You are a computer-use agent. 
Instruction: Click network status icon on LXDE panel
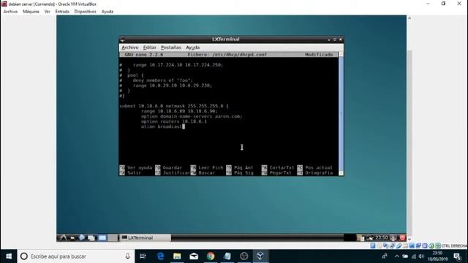point(369,237)
